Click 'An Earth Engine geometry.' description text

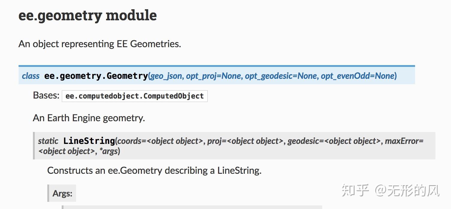pos(89,118)
